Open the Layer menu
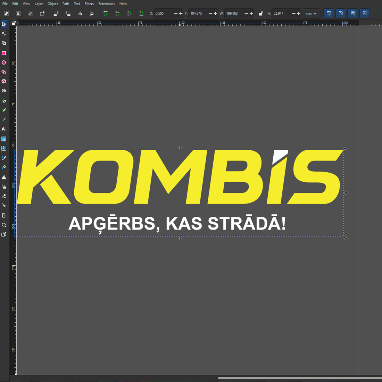Screen dimensions: 382x382 pyautogui.click(x=39, y=4)
